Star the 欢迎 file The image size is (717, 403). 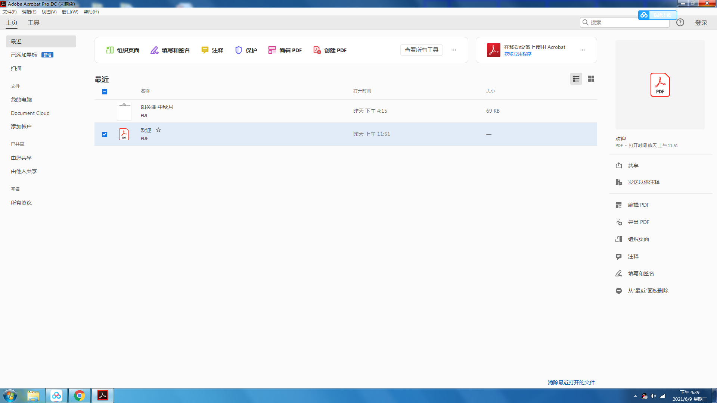[158, 130]
